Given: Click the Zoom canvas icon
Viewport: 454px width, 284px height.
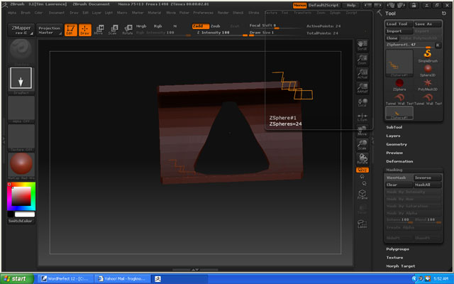Looking at the screenshot, I should pos(362,60).
